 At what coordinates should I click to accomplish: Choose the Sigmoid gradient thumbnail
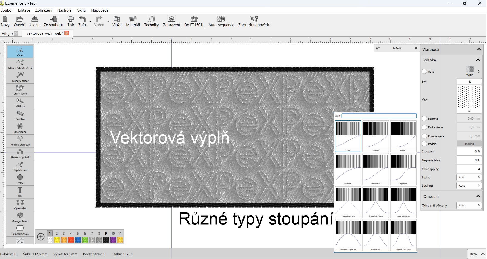(403, 169)
